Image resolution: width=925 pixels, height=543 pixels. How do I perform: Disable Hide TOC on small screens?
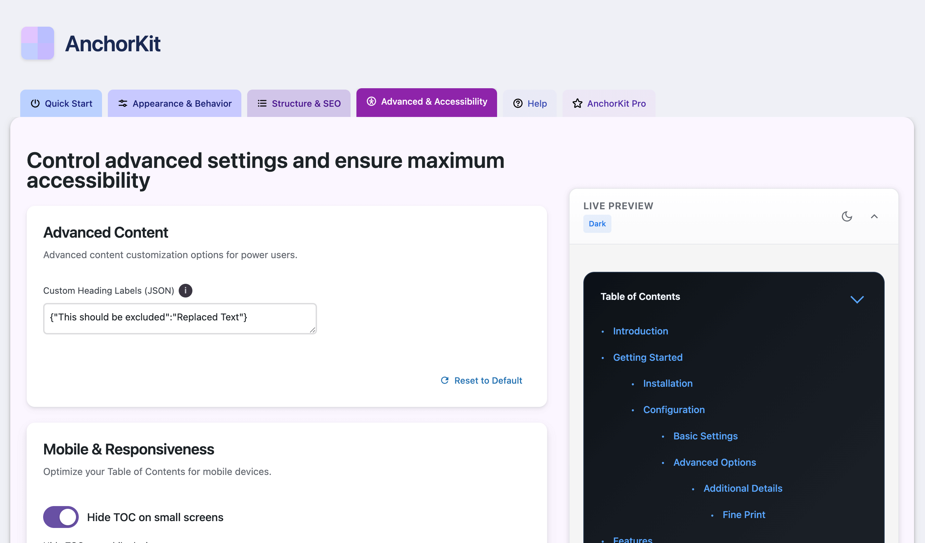pyautogui.click(x=61, y=517)
